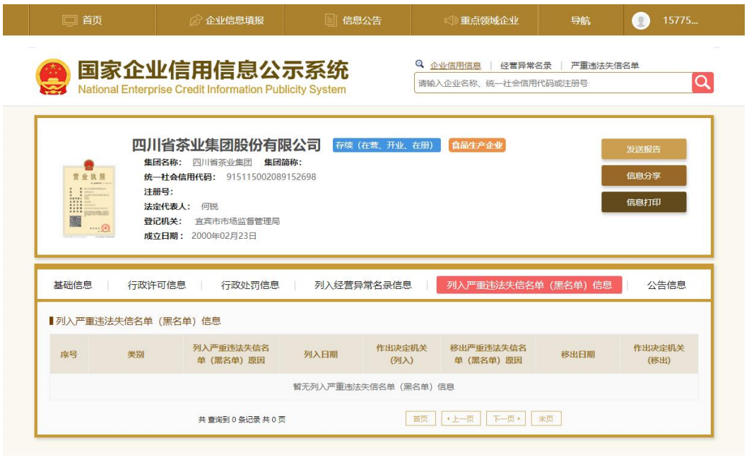The width and height of the screenshot is (749, 460).
Task: Select the 经营异常名录 search type
Action: (x=526, y=66)
